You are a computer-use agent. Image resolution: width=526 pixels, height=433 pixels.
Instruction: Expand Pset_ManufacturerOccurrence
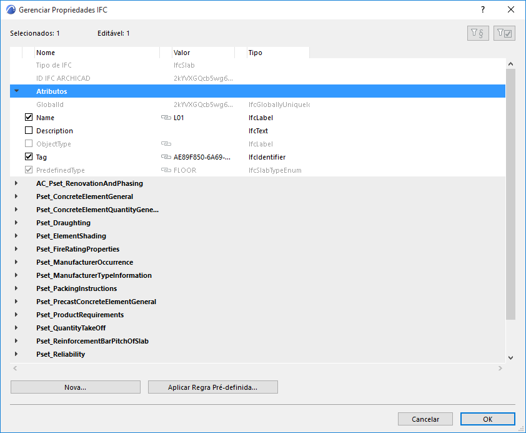tap(16, 262)
